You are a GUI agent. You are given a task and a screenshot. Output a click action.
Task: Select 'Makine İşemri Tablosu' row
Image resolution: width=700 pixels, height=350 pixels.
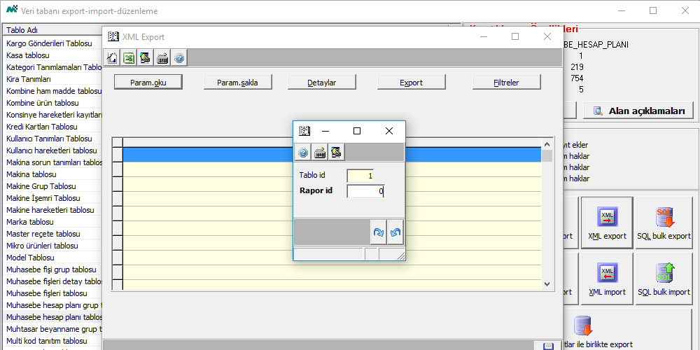[x=52, y=198]
